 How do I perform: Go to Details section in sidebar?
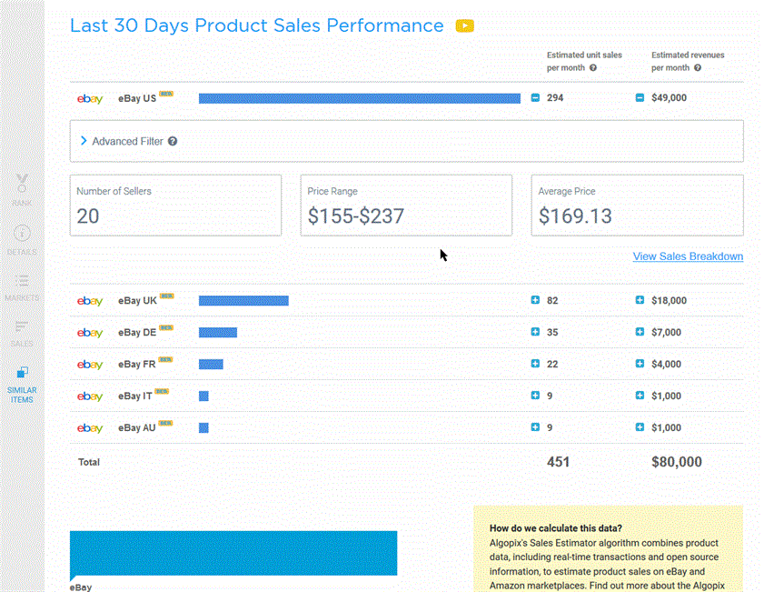(22, 240)
